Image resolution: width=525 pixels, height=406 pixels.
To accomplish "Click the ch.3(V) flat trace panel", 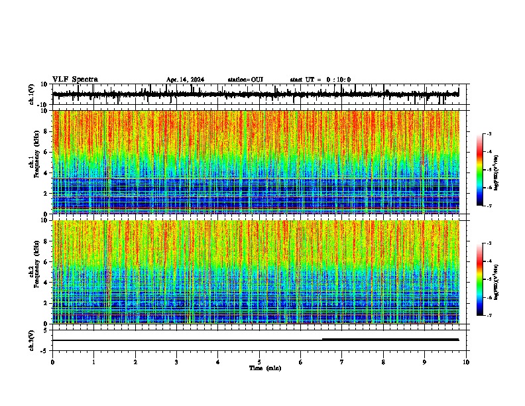I will pos(261,340).
